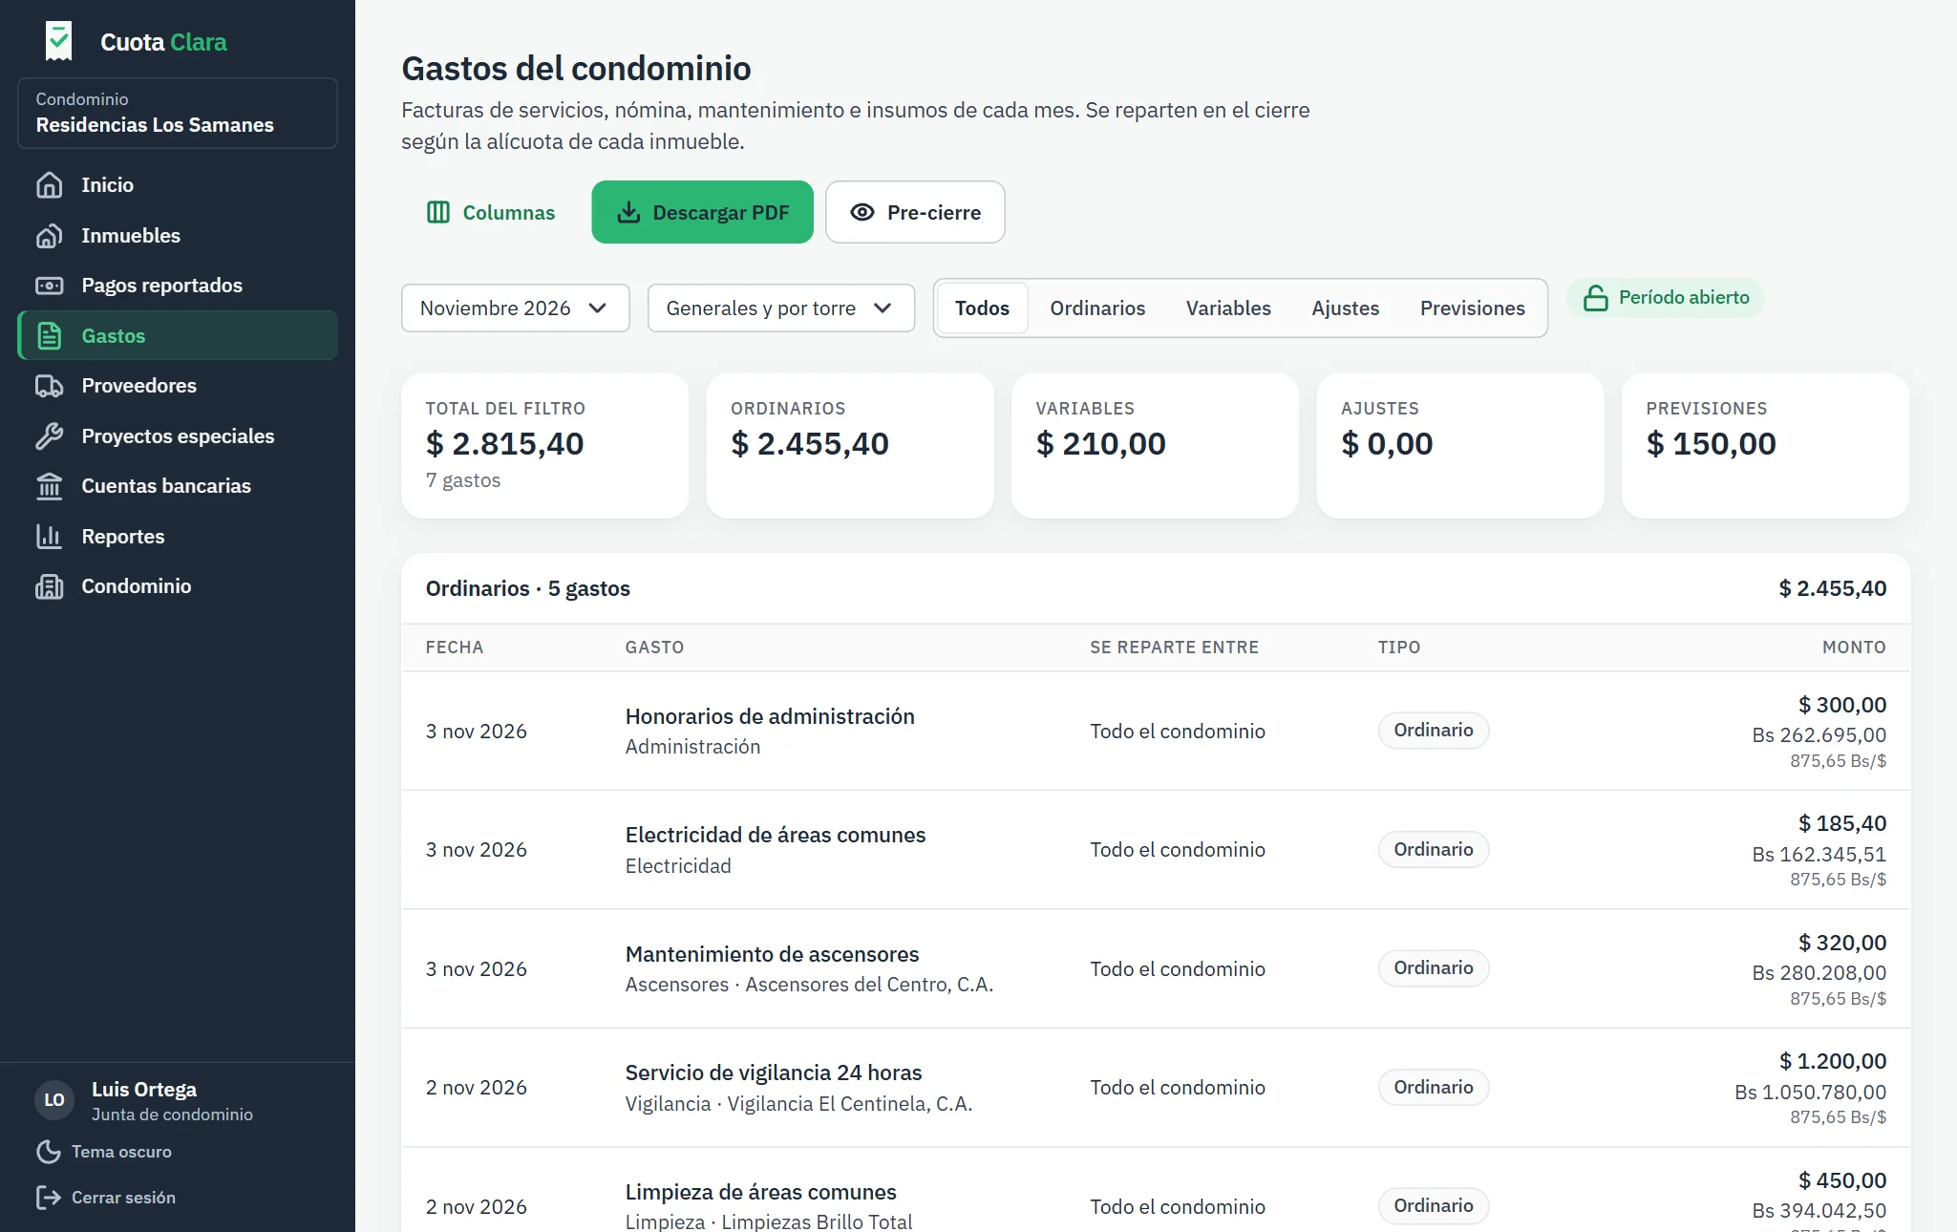The height and width of the screenshot is (1232, 1957).
Task: Open the Generales y por torre dropdown
Action: tap(780, 308)
